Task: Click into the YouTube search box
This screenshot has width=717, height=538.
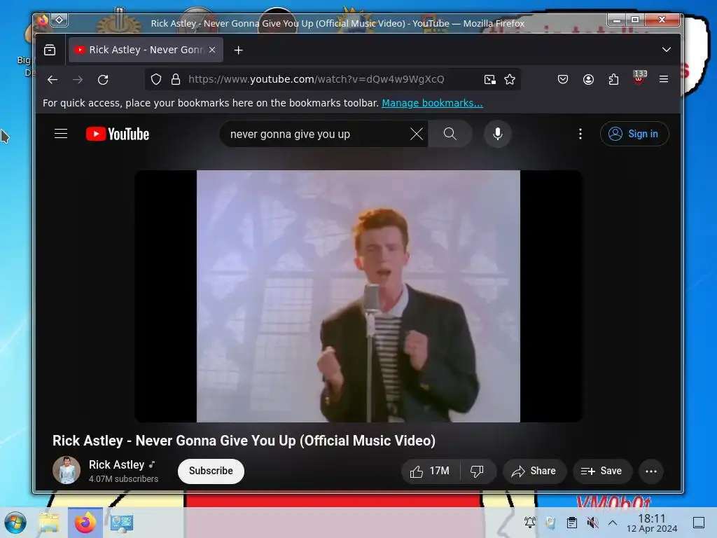Action: coord(316,134)
